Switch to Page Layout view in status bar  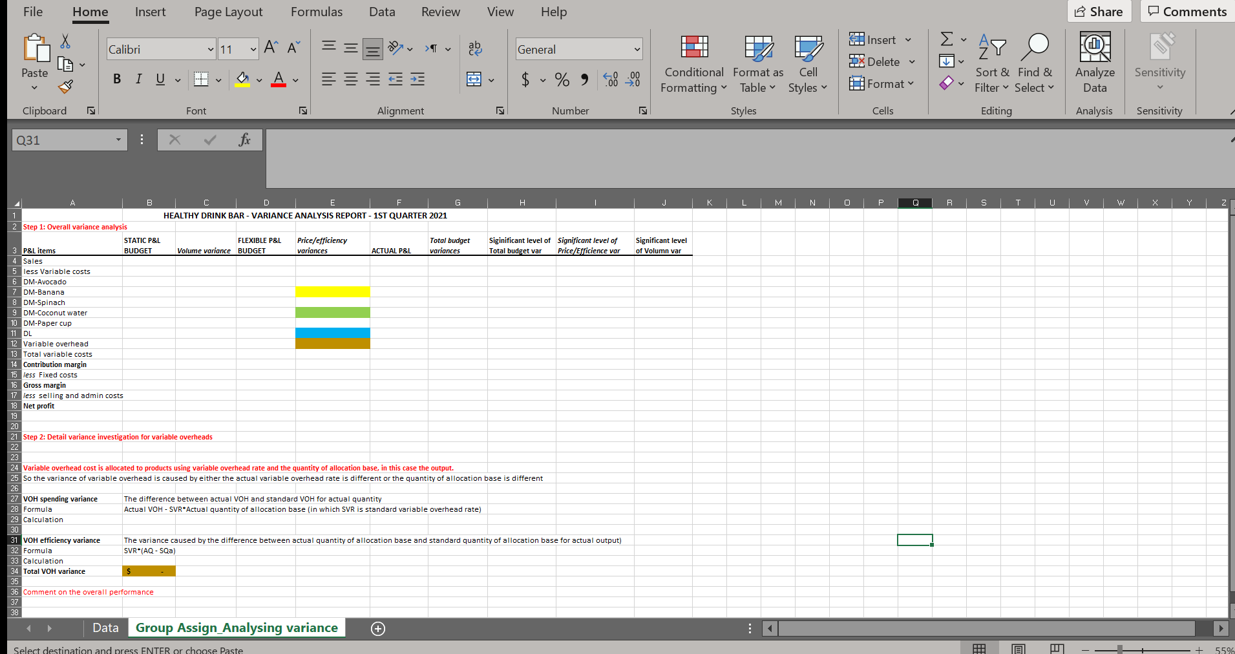pyautogui.click(x=1019, y=649)
